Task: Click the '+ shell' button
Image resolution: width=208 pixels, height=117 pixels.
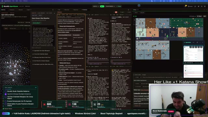Action: [129, 12]
